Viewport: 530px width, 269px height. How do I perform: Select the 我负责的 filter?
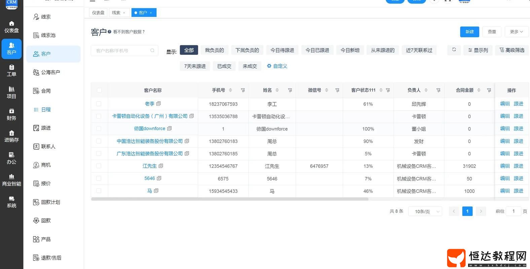215,50
